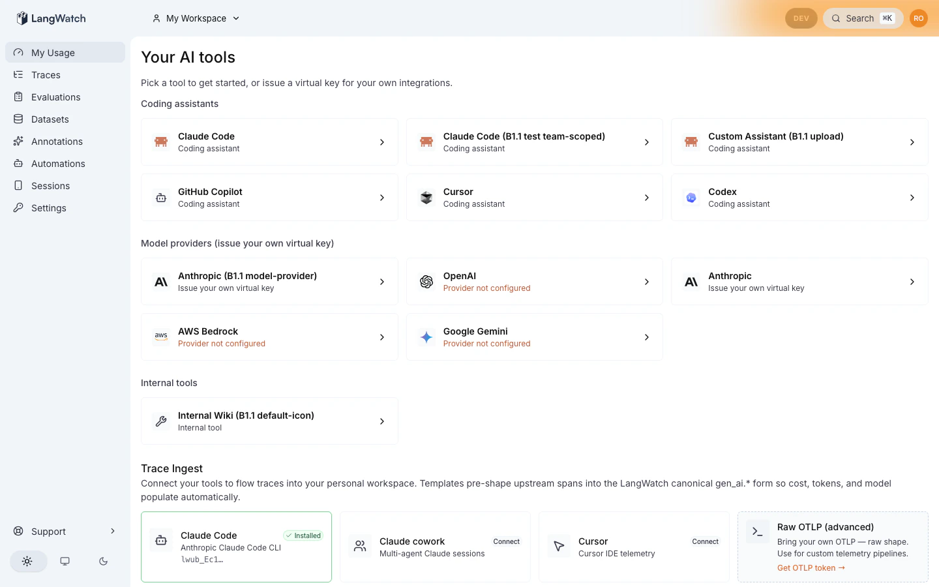Click the DEV badge
The width and height of the screenshot is (939, 587).
(x=801, y=18)
